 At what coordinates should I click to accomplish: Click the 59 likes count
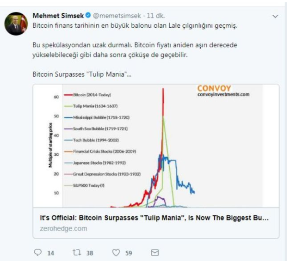pos(129,252)
